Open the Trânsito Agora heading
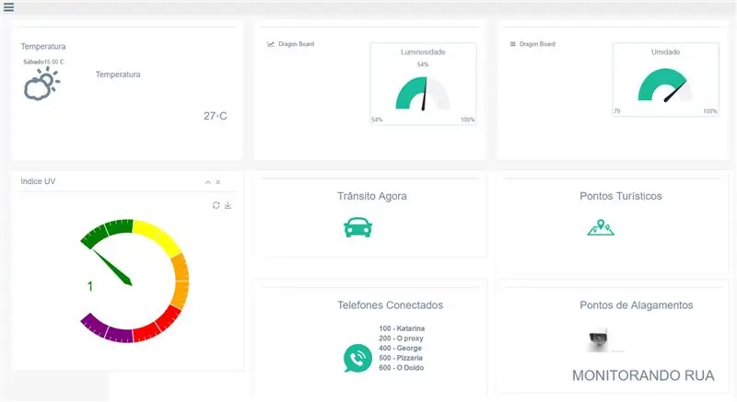The width and height of the screenshot is (737, 402). (372, 196)
